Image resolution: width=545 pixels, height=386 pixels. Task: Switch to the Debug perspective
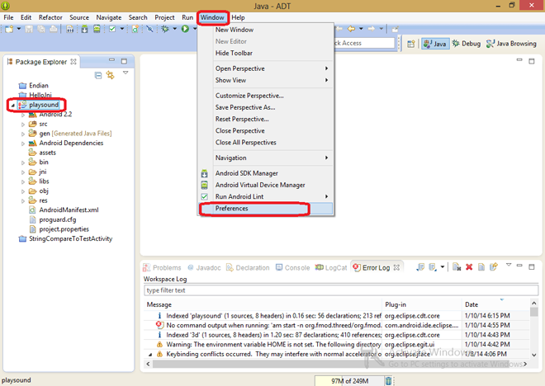pyautogui.click(x=466, y=44)
